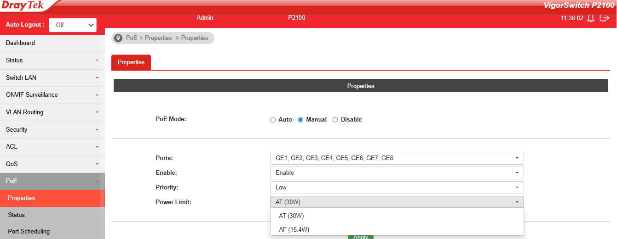Click the location pin breadcrumb icon

118,38
